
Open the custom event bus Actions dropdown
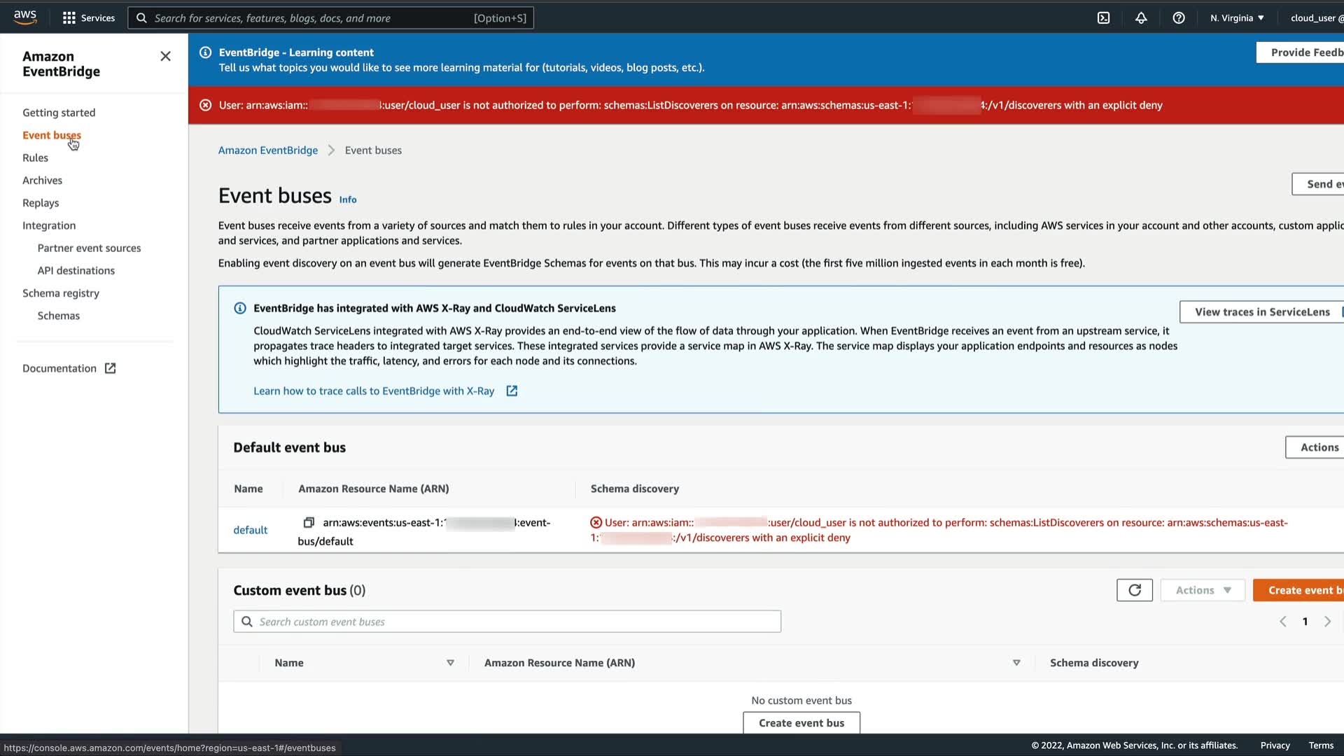pos(1202,590)
